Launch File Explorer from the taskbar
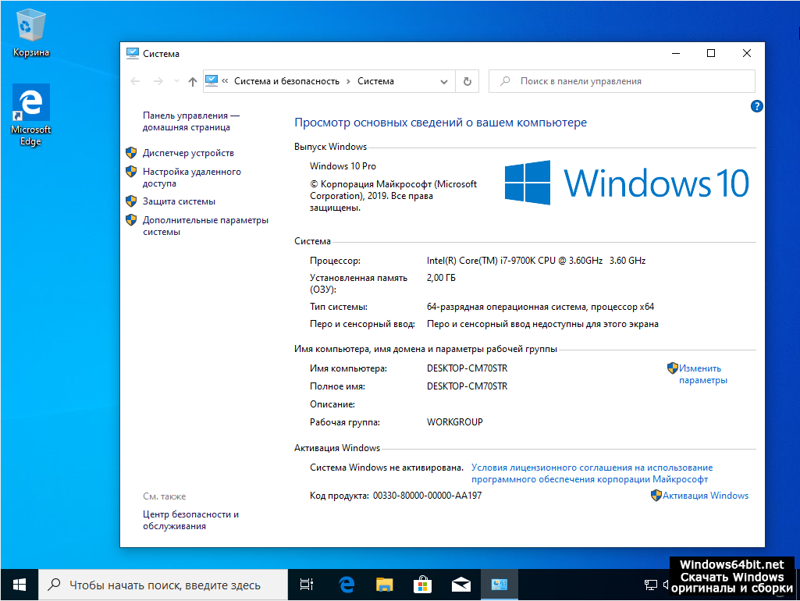Screen dimensions: 800x601 click(384, 585)
